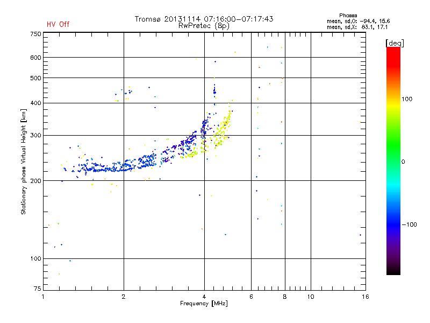Click colorbar tick label '-100'
The image size is (430, 323).
(x=409, y=224)
